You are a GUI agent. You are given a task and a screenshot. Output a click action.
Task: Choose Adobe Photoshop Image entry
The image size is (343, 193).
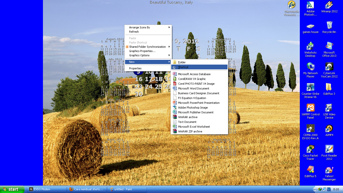point(199,108)
